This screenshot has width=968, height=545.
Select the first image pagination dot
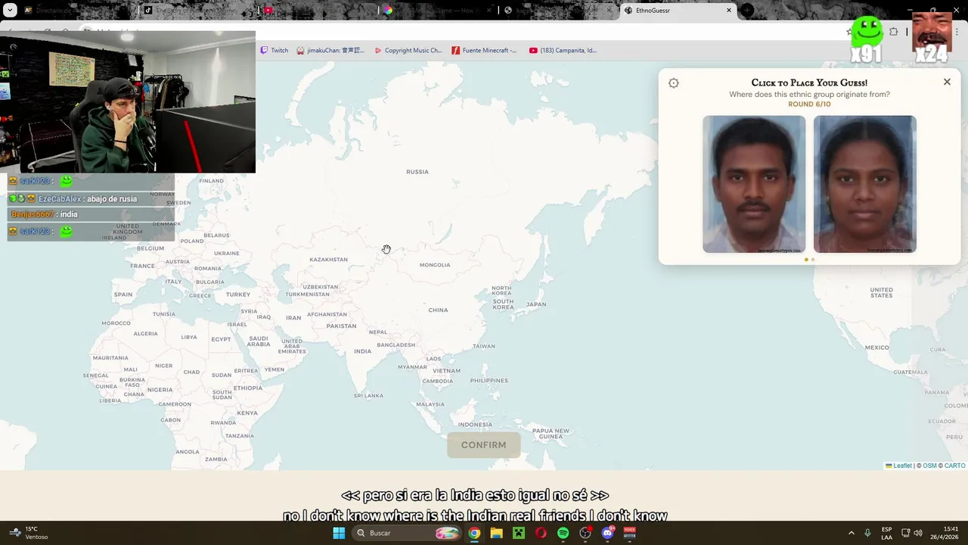806,260
